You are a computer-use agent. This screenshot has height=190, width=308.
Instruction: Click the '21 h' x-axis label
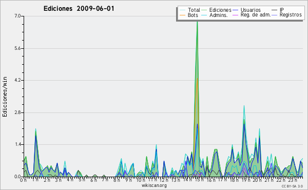coord(269,180)
